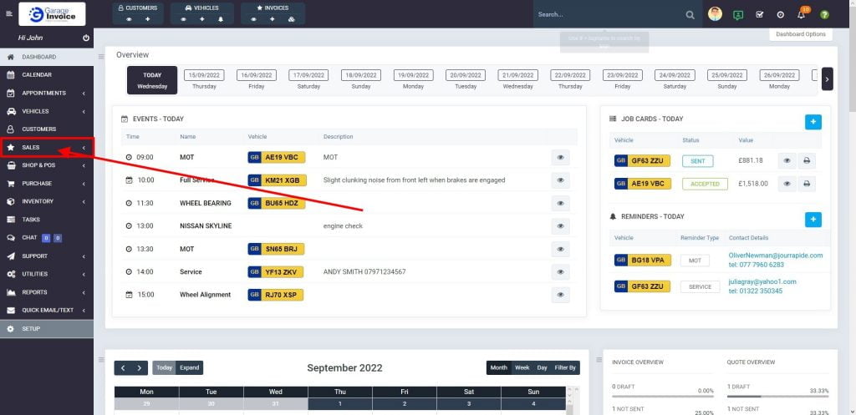Add a new reminder
Screen dimensions: 856x415
click(x=813, y=220)
